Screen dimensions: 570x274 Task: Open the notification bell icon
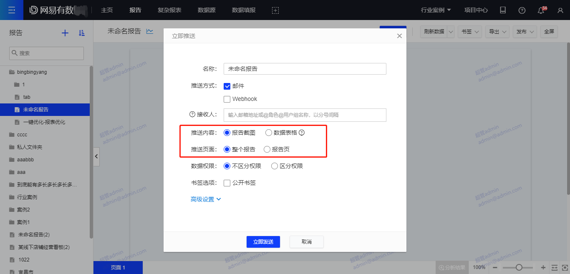coord(541,10)
